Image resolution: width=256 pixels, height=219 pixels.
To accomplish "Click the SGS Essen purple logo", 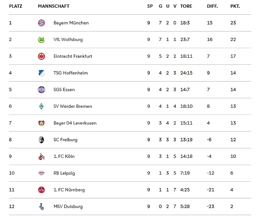I will click(x=41, y=90).
